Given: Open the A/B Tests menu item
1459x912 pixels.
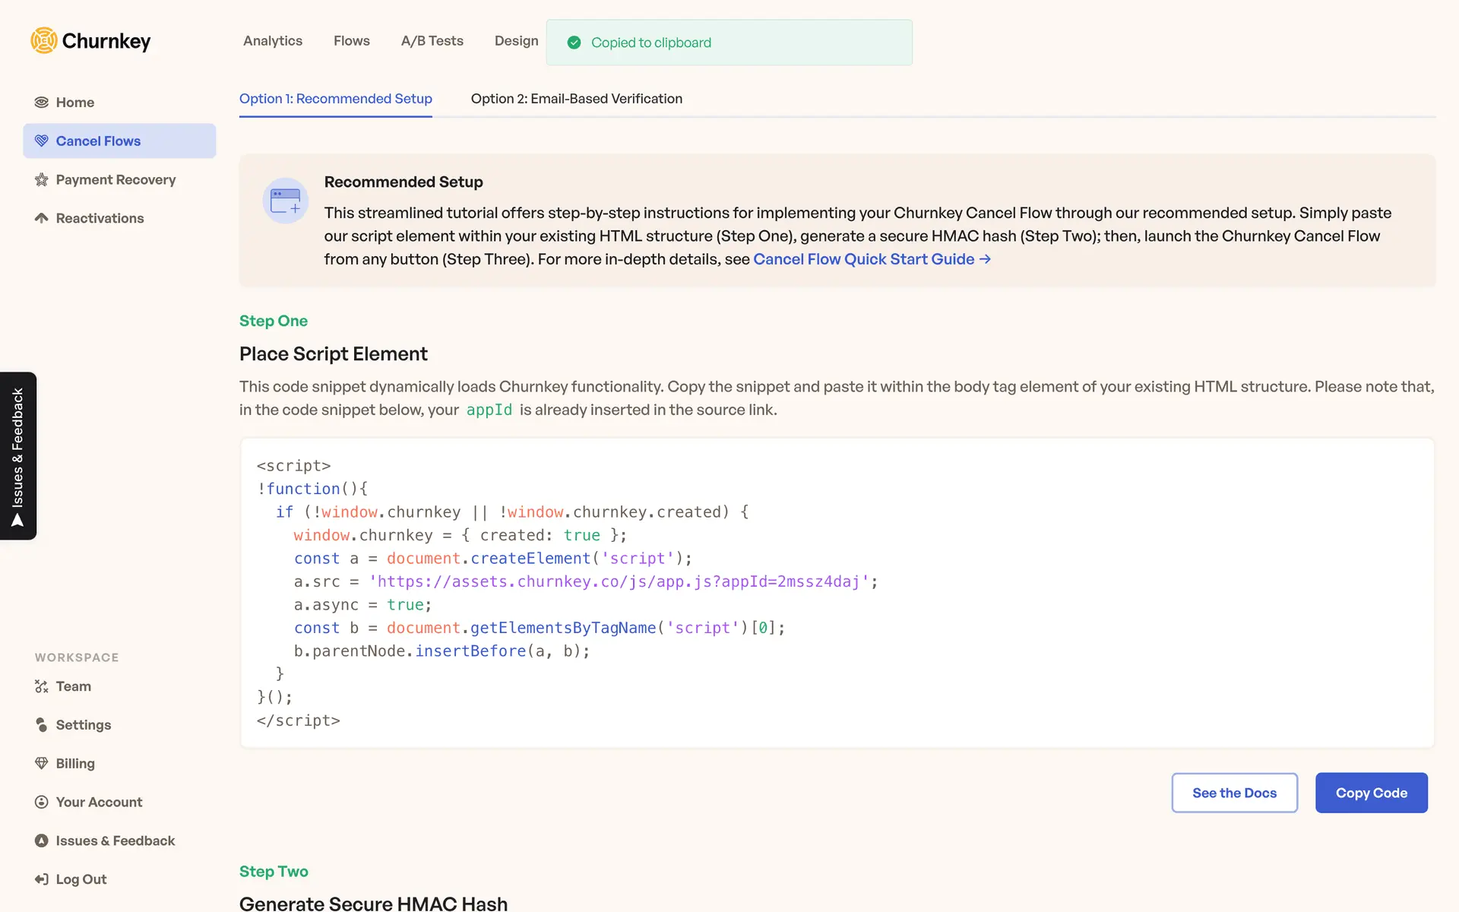Looking at the screenshot, I should (x=432, y=41).
